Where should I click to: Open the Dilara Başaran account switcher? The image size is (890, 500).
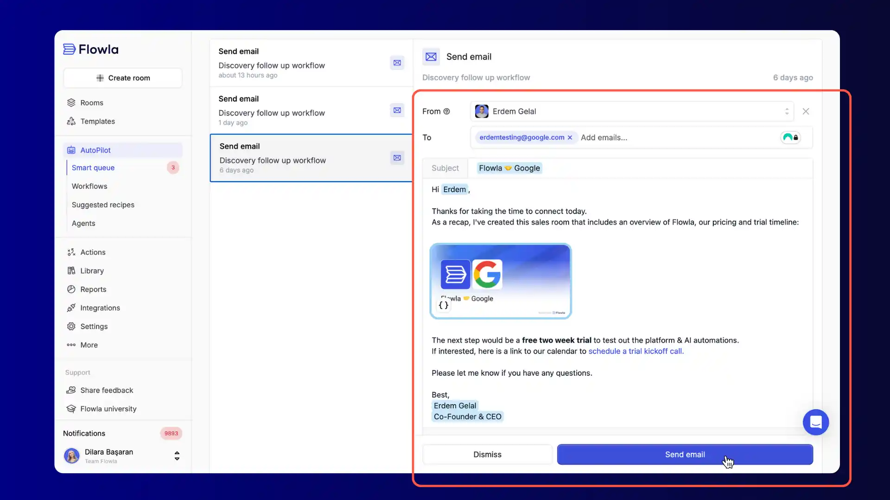point(177,456)
